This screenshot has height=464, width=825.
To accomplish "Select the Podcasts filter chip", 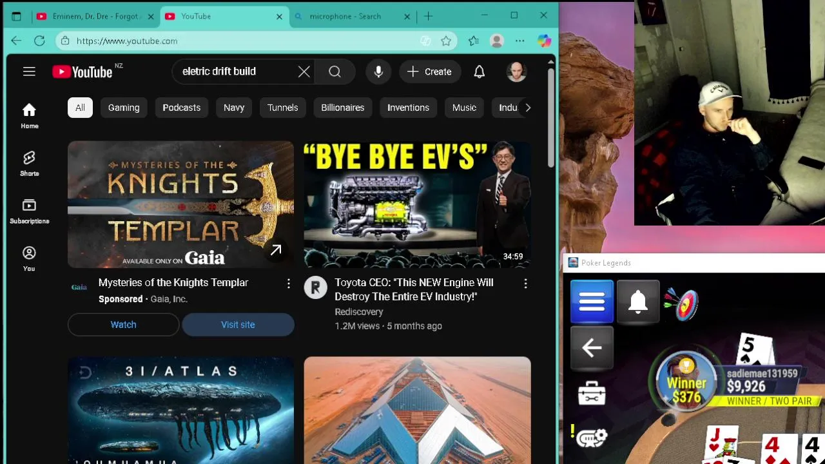I will 182,108.
